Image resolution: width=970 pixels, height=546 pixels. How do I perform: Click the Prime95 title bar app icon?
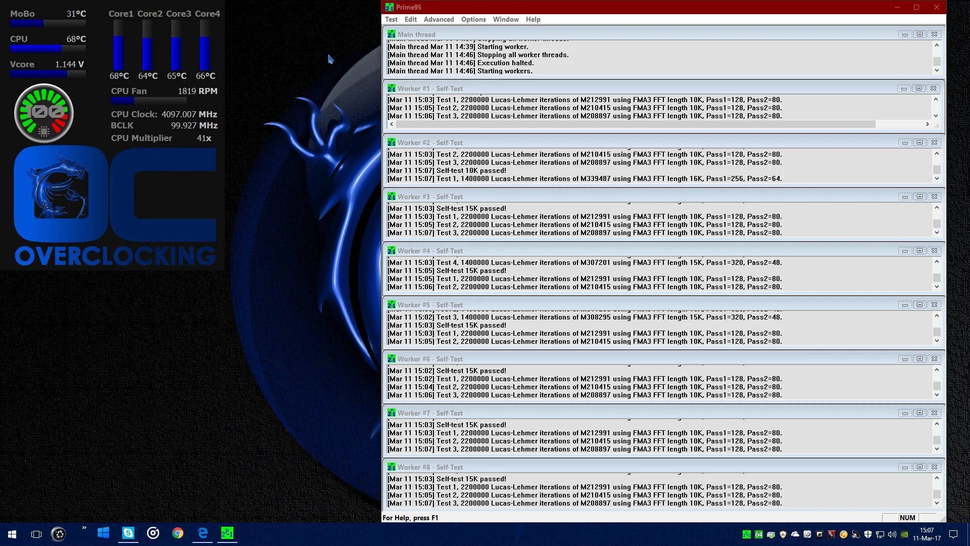tap(389, 7)
